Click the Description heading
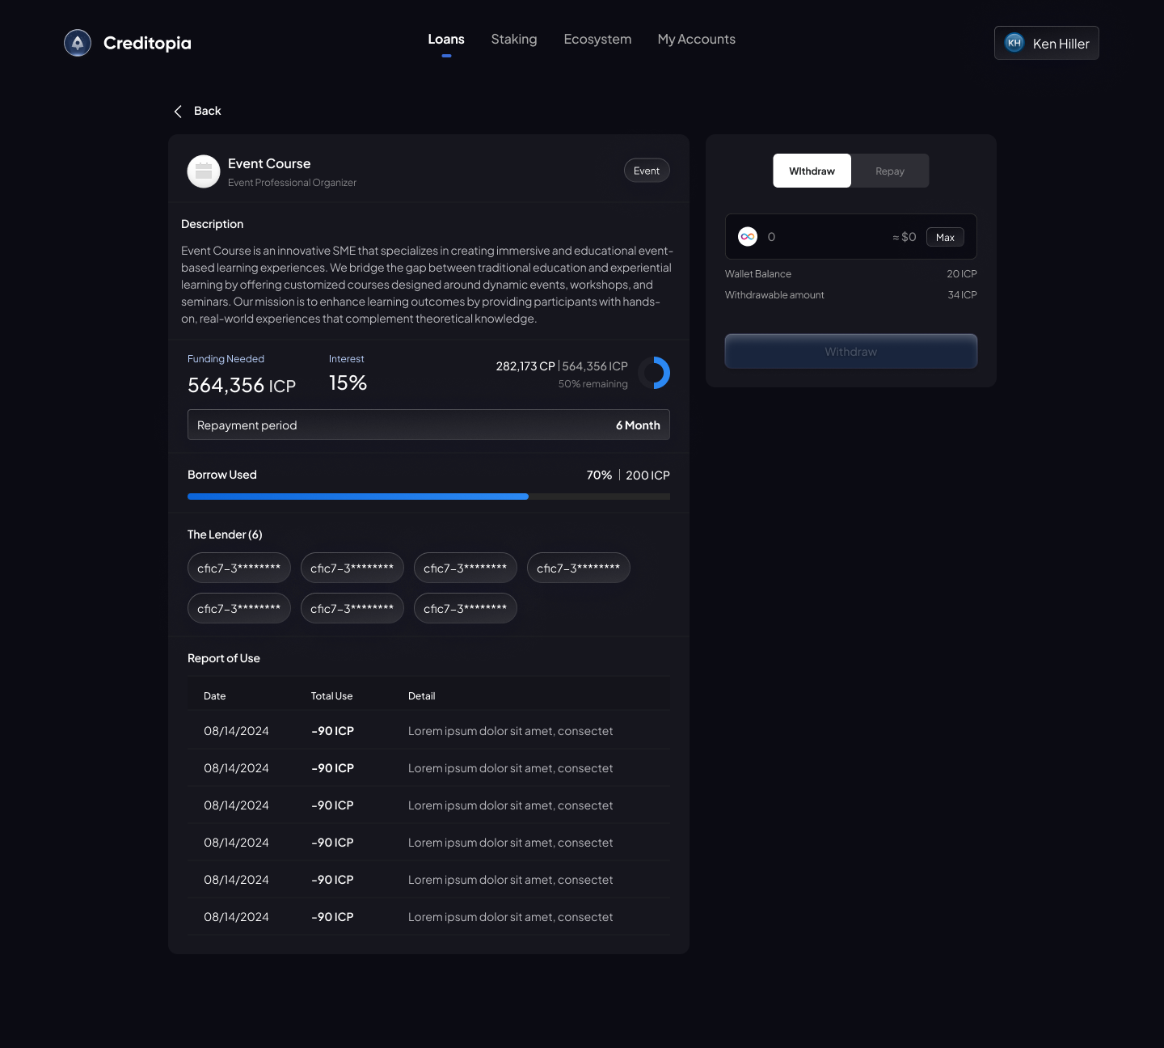The height and width of the screenshot is (1048, 1164). point(212,224)
